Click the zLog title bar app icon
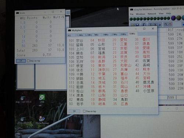 coord(132,10)
